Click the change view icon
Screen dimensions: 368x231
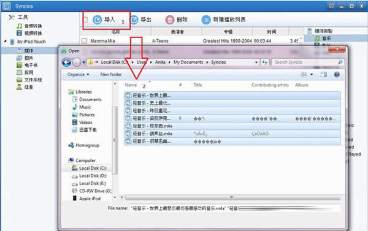point(304,75)
